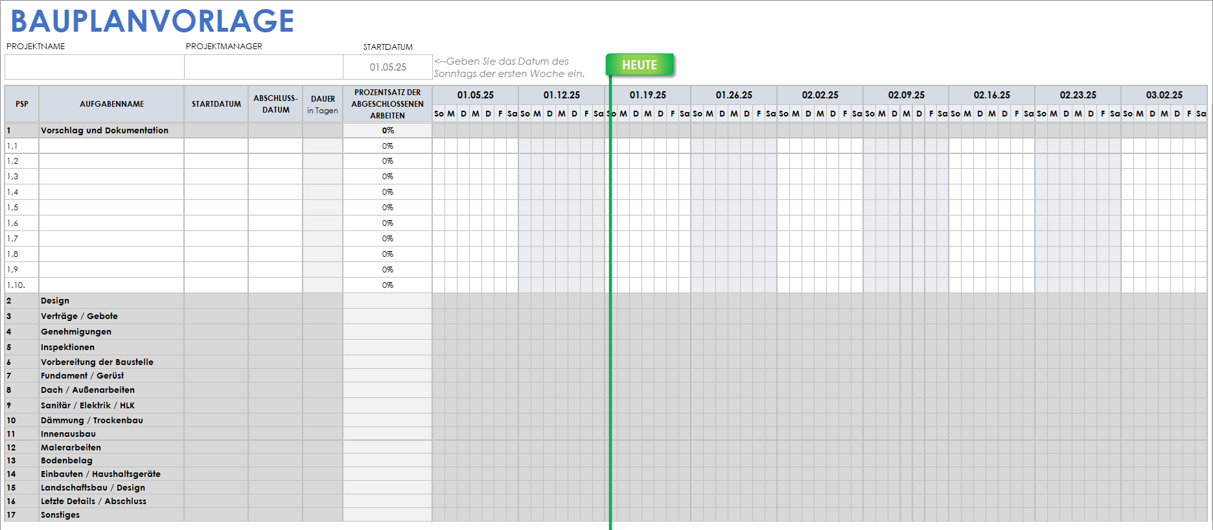Select the PSP column header
1213x530 pixels.
[22, 104]
